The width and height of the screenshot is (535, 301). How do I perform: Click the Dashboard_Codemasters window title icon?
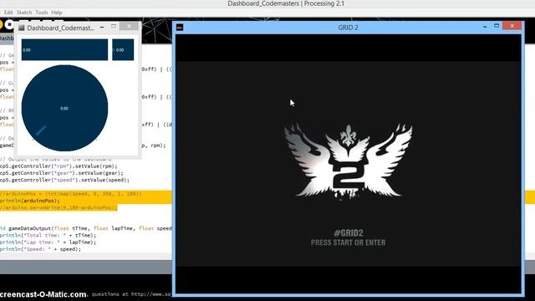click(22, 28)
